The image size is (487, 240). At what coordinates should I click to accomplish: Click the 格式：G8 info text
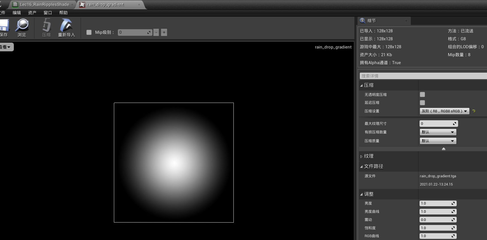coord(457,39)
